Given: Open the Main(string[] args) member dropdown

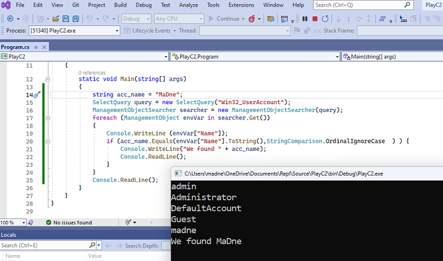Looking at the screenshot, I should 392,57.
